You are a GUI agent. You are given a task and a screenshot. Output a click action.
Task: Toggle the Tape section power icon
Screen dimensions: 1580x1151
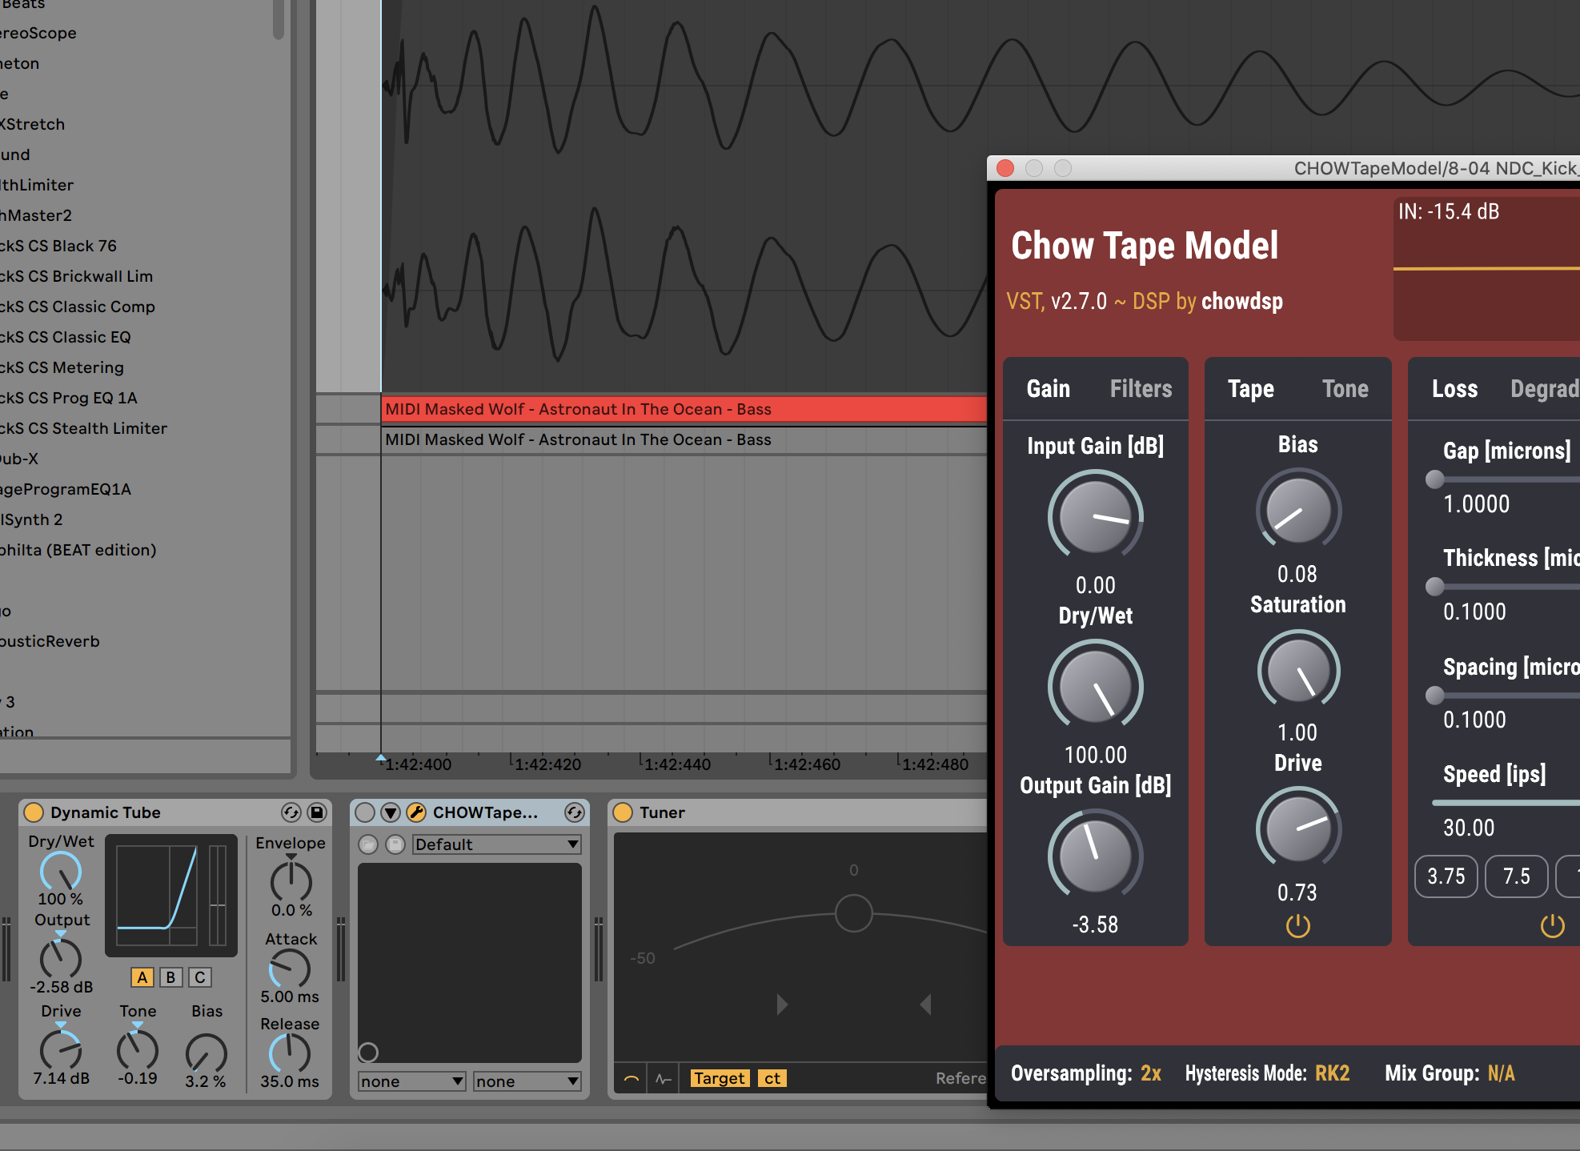pyautogui.click(x=1297, y=926)
